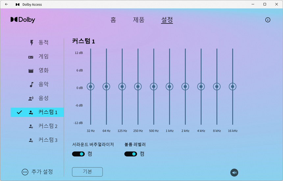Image resolution: width=283 pixels, height=181 pixels.
Task: Click the lightning bolt 동적 icon
Action: click(32, 43)
